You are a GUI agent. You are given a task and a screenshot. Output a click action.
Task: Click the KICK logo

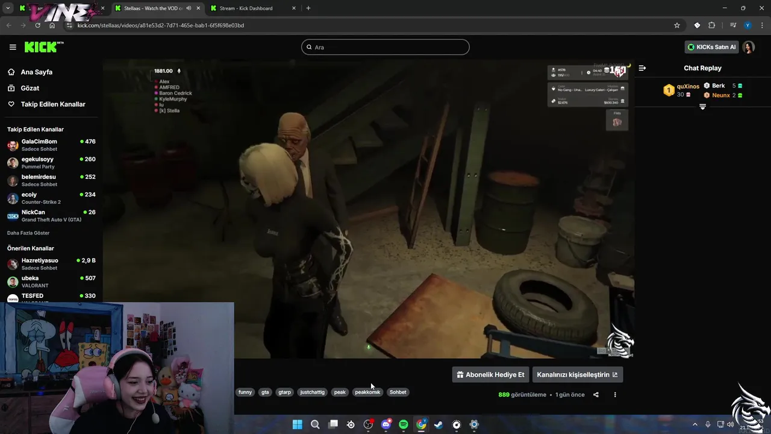43,47
